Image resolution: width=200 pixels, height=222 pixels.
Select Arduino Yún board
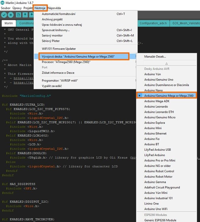tap(167, 74)
